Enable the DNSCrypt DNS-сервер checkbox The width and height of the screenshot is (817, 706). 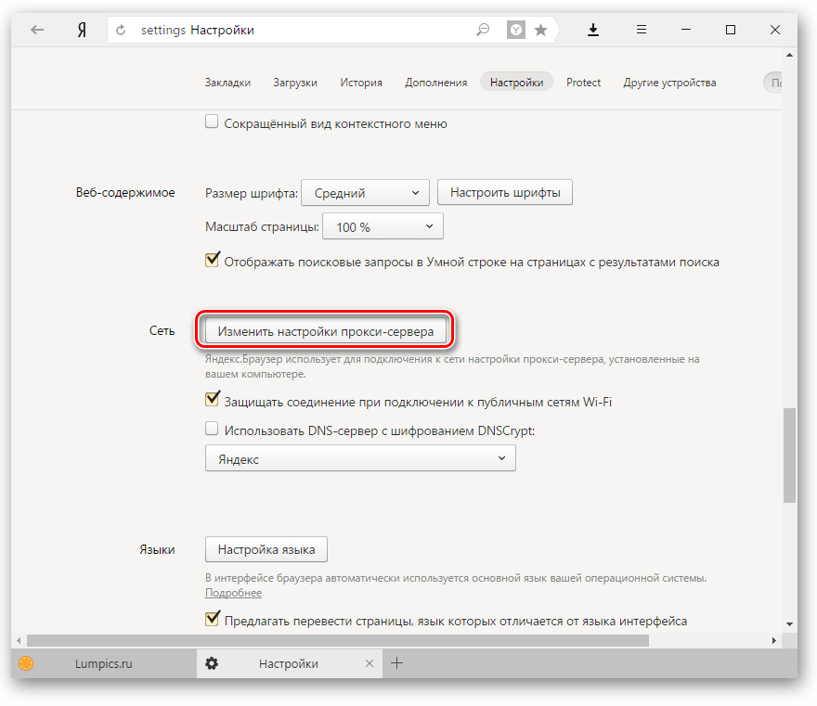[212, 430]
